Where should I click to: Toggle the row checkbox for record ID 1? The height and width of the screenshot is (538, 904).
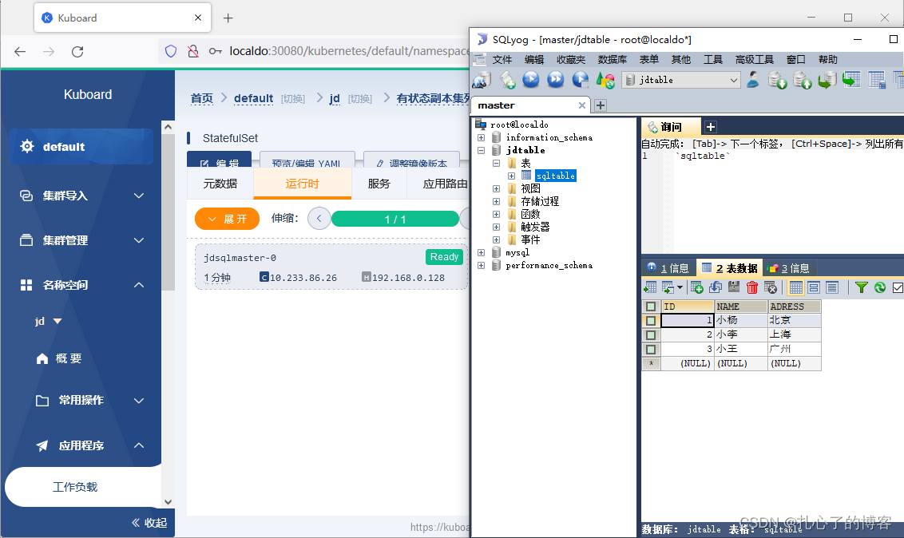[x=650, y=319]
